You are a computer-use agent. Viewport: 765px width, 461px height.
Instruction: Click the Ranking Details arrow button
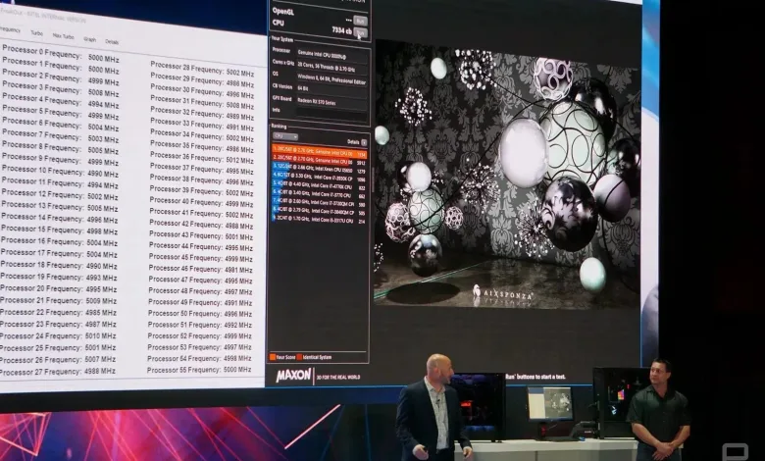(x=363, y=142)
